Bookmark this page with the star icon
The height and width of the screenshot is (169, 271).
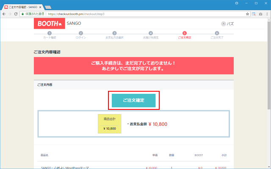247,14
